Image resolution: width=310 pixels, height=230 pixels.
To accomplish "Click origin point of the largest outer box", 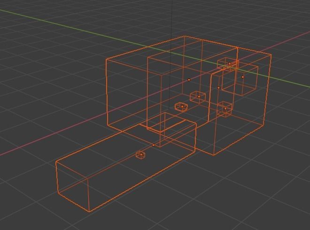I will point(189,80).
